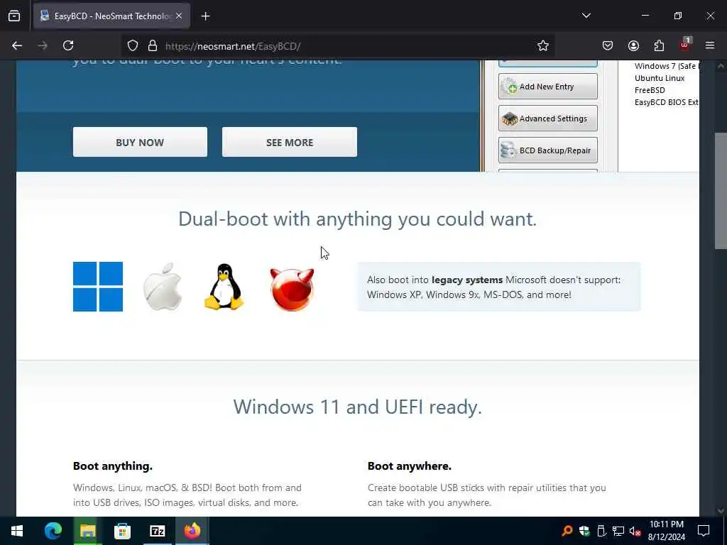Click the EasyBCD BIOS Ext entry text

pos(666,102)
